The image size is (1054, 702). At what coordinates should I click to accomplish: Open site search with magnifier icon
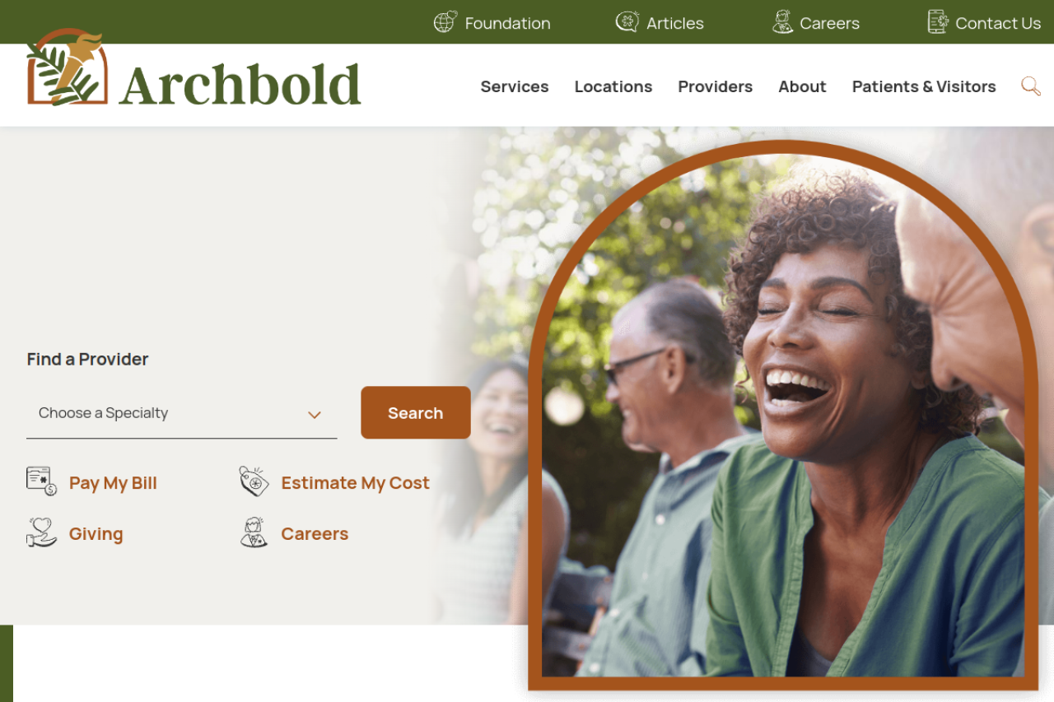(1031, 86)
